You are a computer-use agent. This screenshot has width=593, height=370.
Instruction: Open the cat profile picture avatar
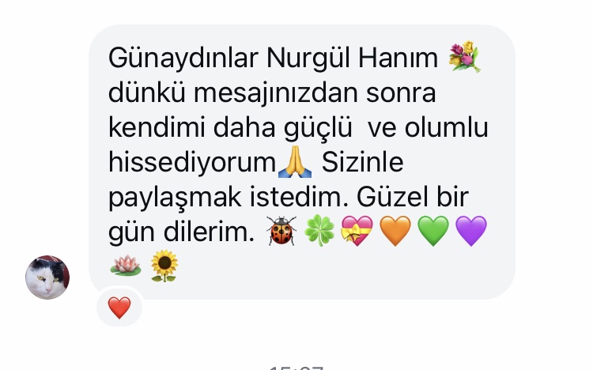point(47,277)
